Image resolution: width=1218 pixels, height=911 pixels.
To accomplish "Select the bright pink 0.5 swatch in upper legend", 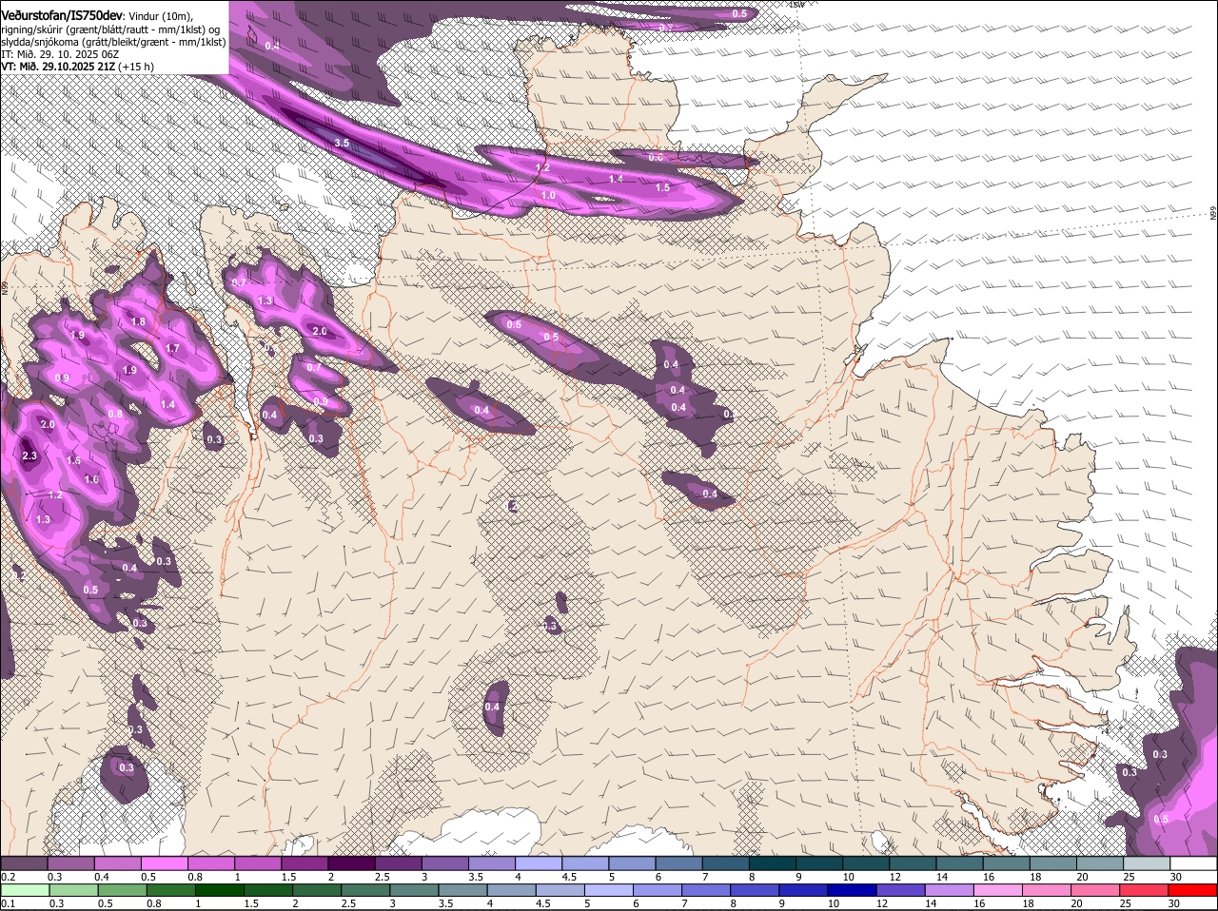I will tap(165, 863).
